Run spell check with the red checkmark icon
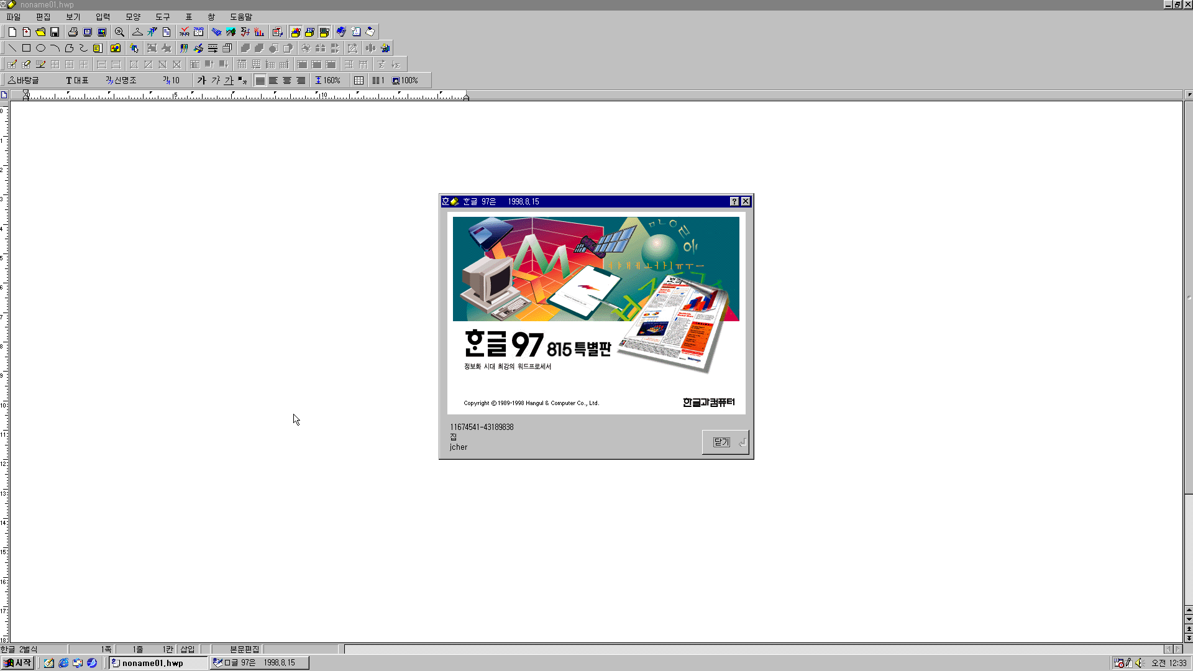Image resolution: width=1193 pixels, height=671 pixels. (184, 32)
